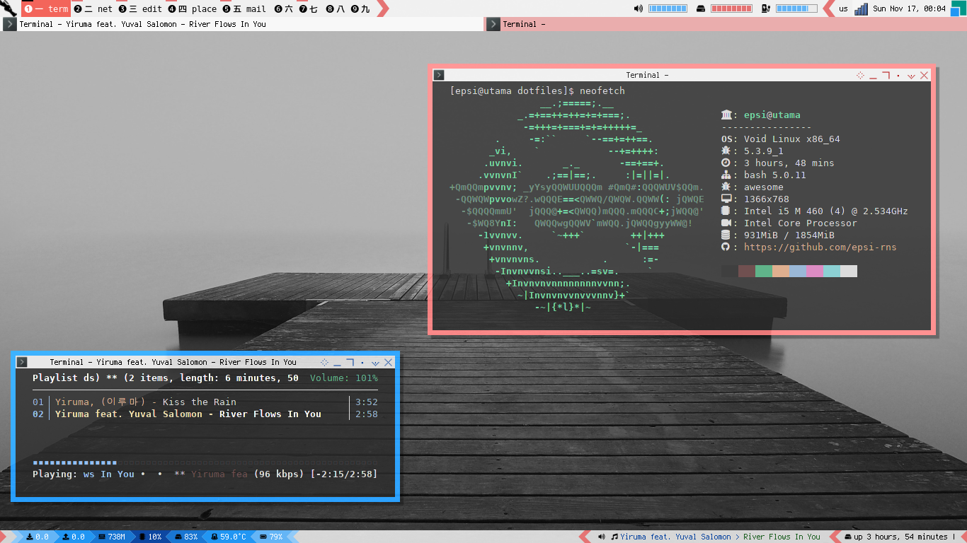967x543 pixels.
Task: Click terminal icon of the pink tasklist entry
Action: click(493, 24)
